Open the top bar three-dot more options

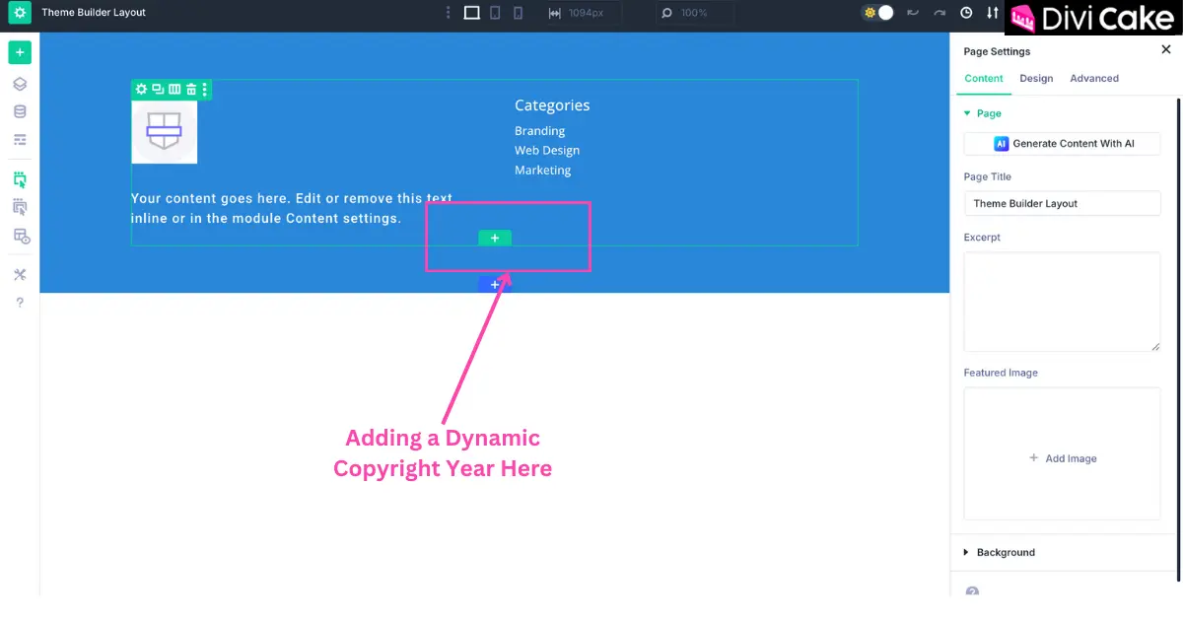tap(448, 13)
